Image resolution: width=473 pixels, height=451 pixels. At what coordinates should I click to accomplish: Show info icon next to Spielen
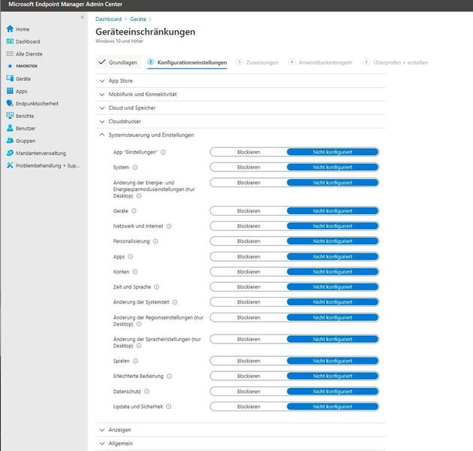(x=135, y=361)
